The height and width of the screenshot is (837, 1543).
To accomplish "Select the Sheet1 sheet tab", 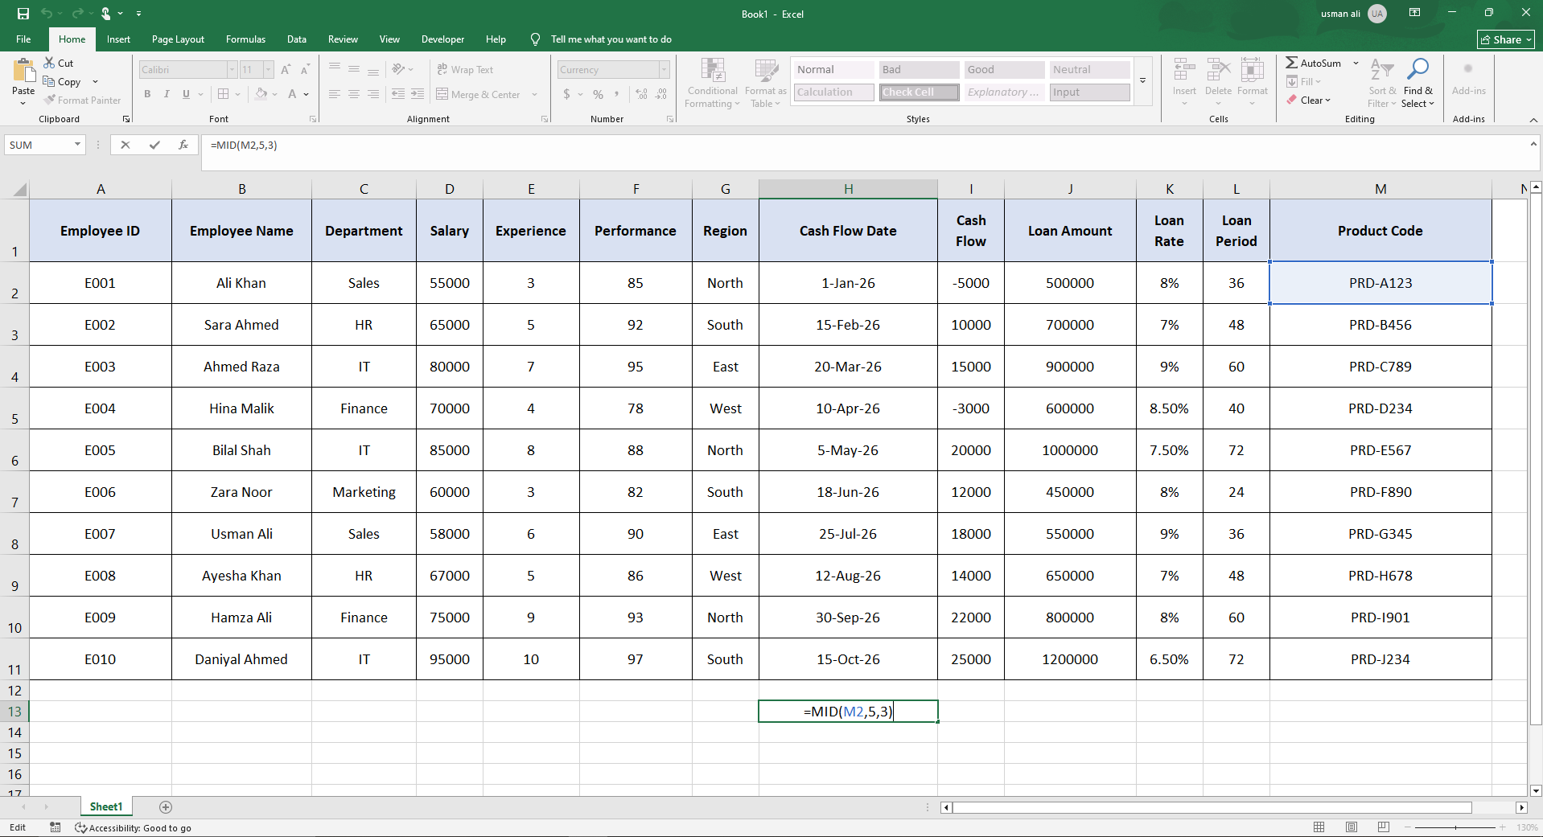I will (x=106, y=806).
